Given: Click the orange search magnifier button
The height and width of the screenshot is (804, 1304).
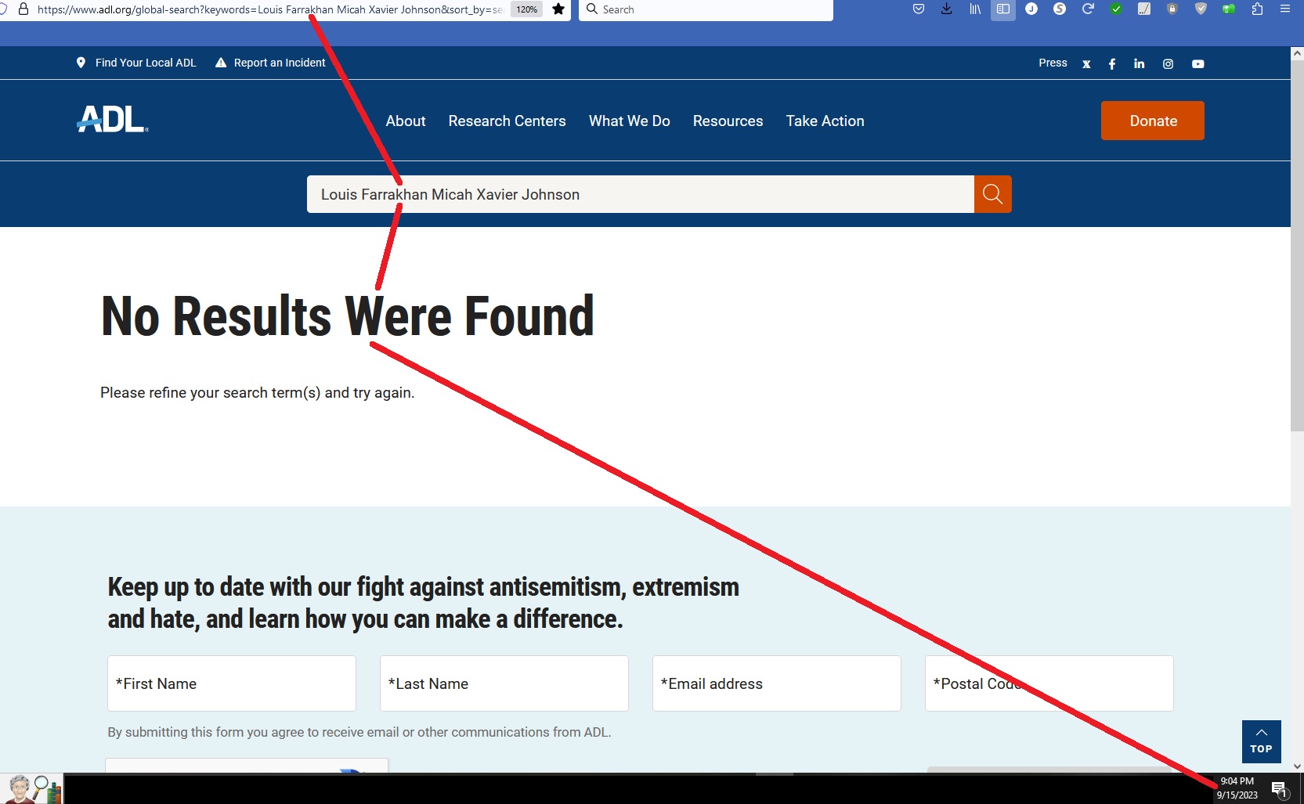Looking at the screenshot, I should [x=992, y=194].
